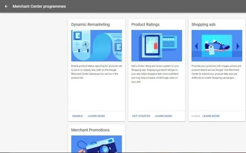The width and height of the screenshot is (246, 153).
Task: Click the Shopping ads sneaker illustration
Action: click(217, 45)
